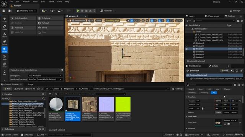Open the XForm tool category

tap(4, 35)
